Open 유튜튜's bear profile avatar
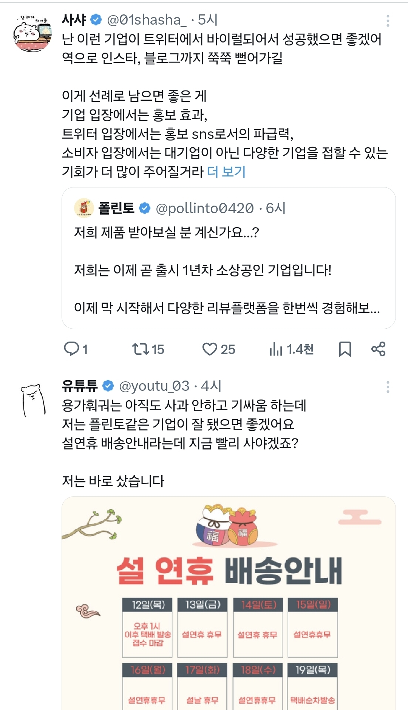The image size is (408, 710). pyautogui.click(x=33, y=400)
